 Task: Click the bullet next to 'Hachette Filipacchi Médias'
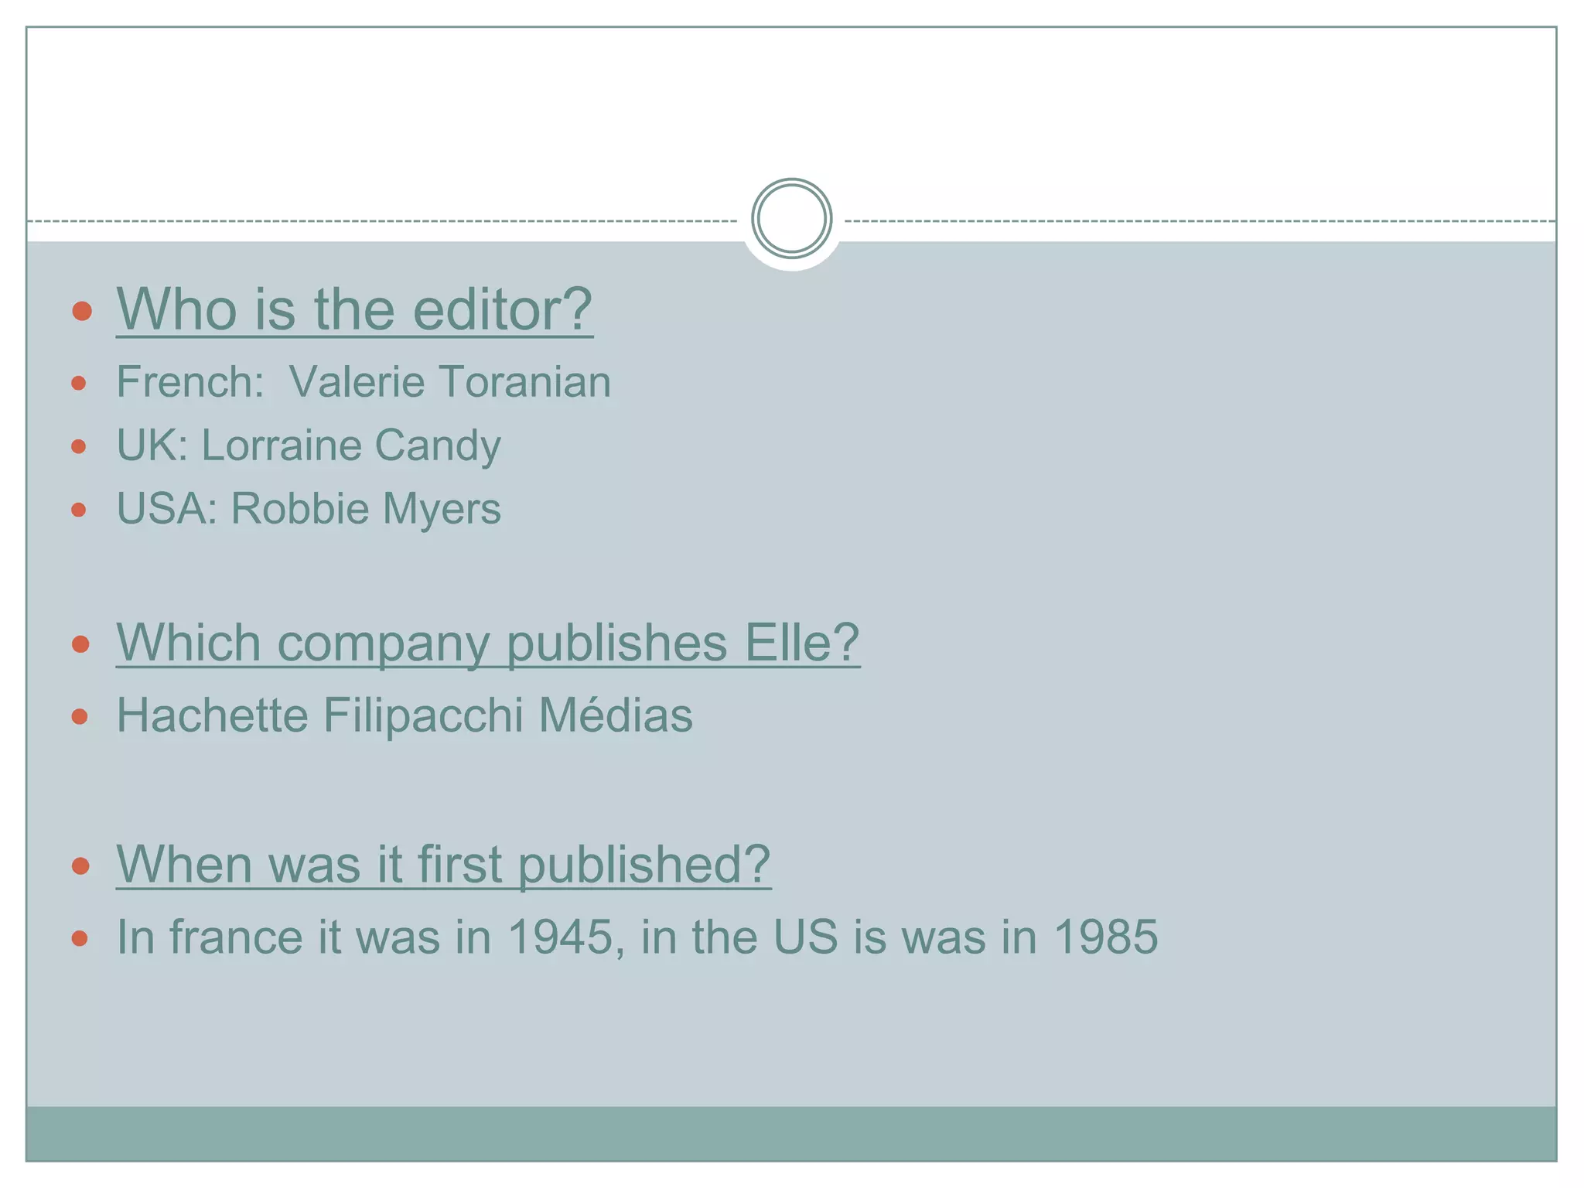(x=80, y=717)
